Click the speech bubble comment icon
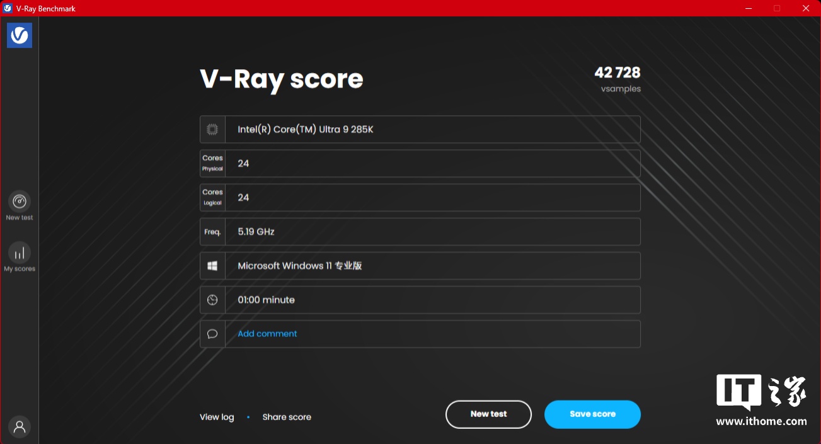 pyautogui.click(x=212, y=334)
